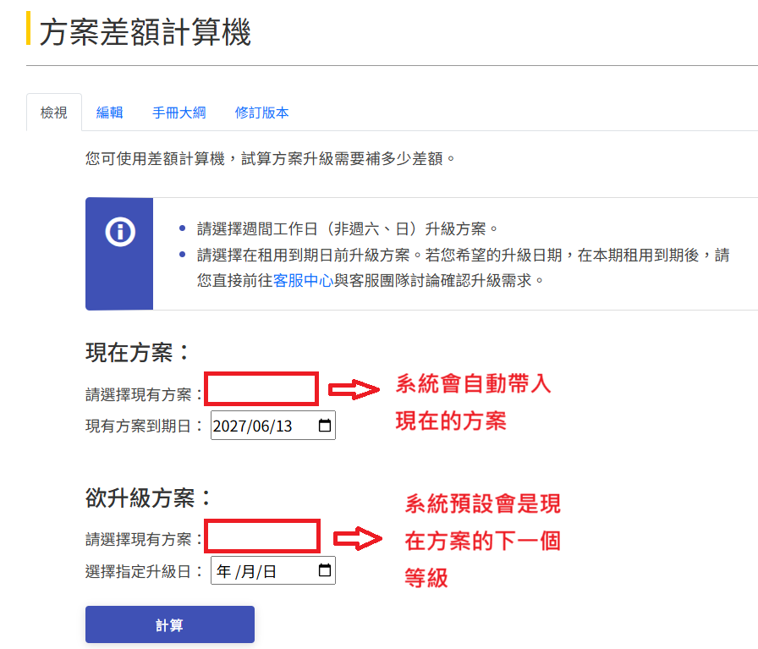Open the 客服中心 link
The height and width of the screenshot is (649, 758).
(x=303, y=280)
